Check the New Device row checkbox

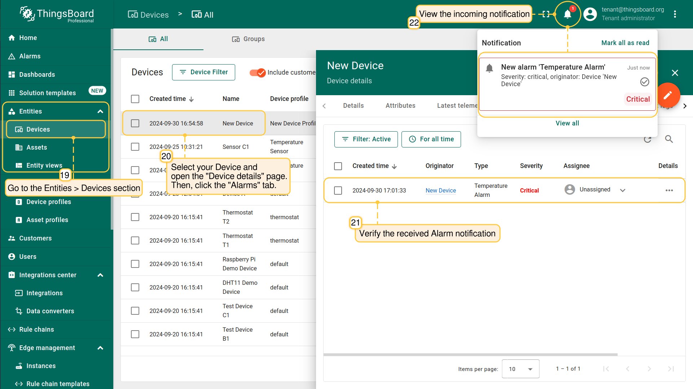[x=135, y=123]
